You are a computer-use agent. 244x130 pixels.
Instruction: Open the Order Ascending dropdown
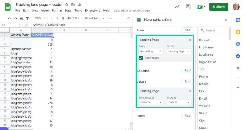click(x=151, y=51)
